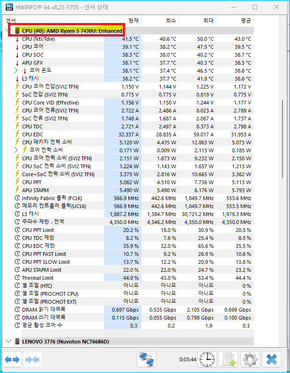Click the lightning icon beside APU STAPM
Screen dimensions: 290x373
click(17, 190)
